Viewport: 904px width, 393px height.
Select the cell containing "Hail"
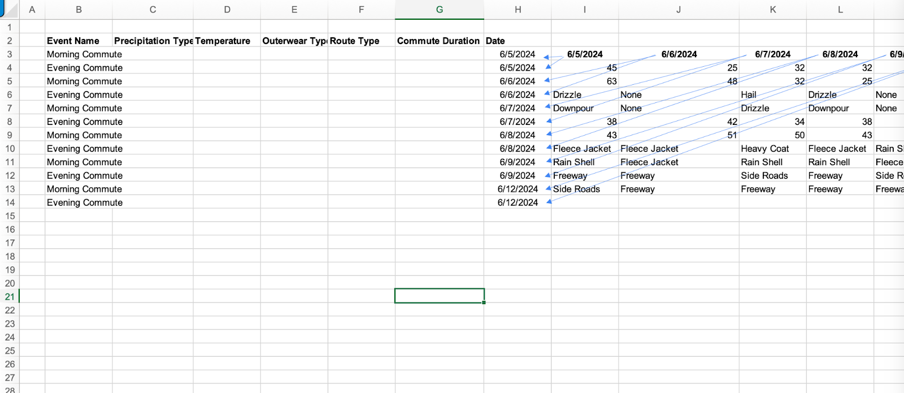click(x=772, y=95)
